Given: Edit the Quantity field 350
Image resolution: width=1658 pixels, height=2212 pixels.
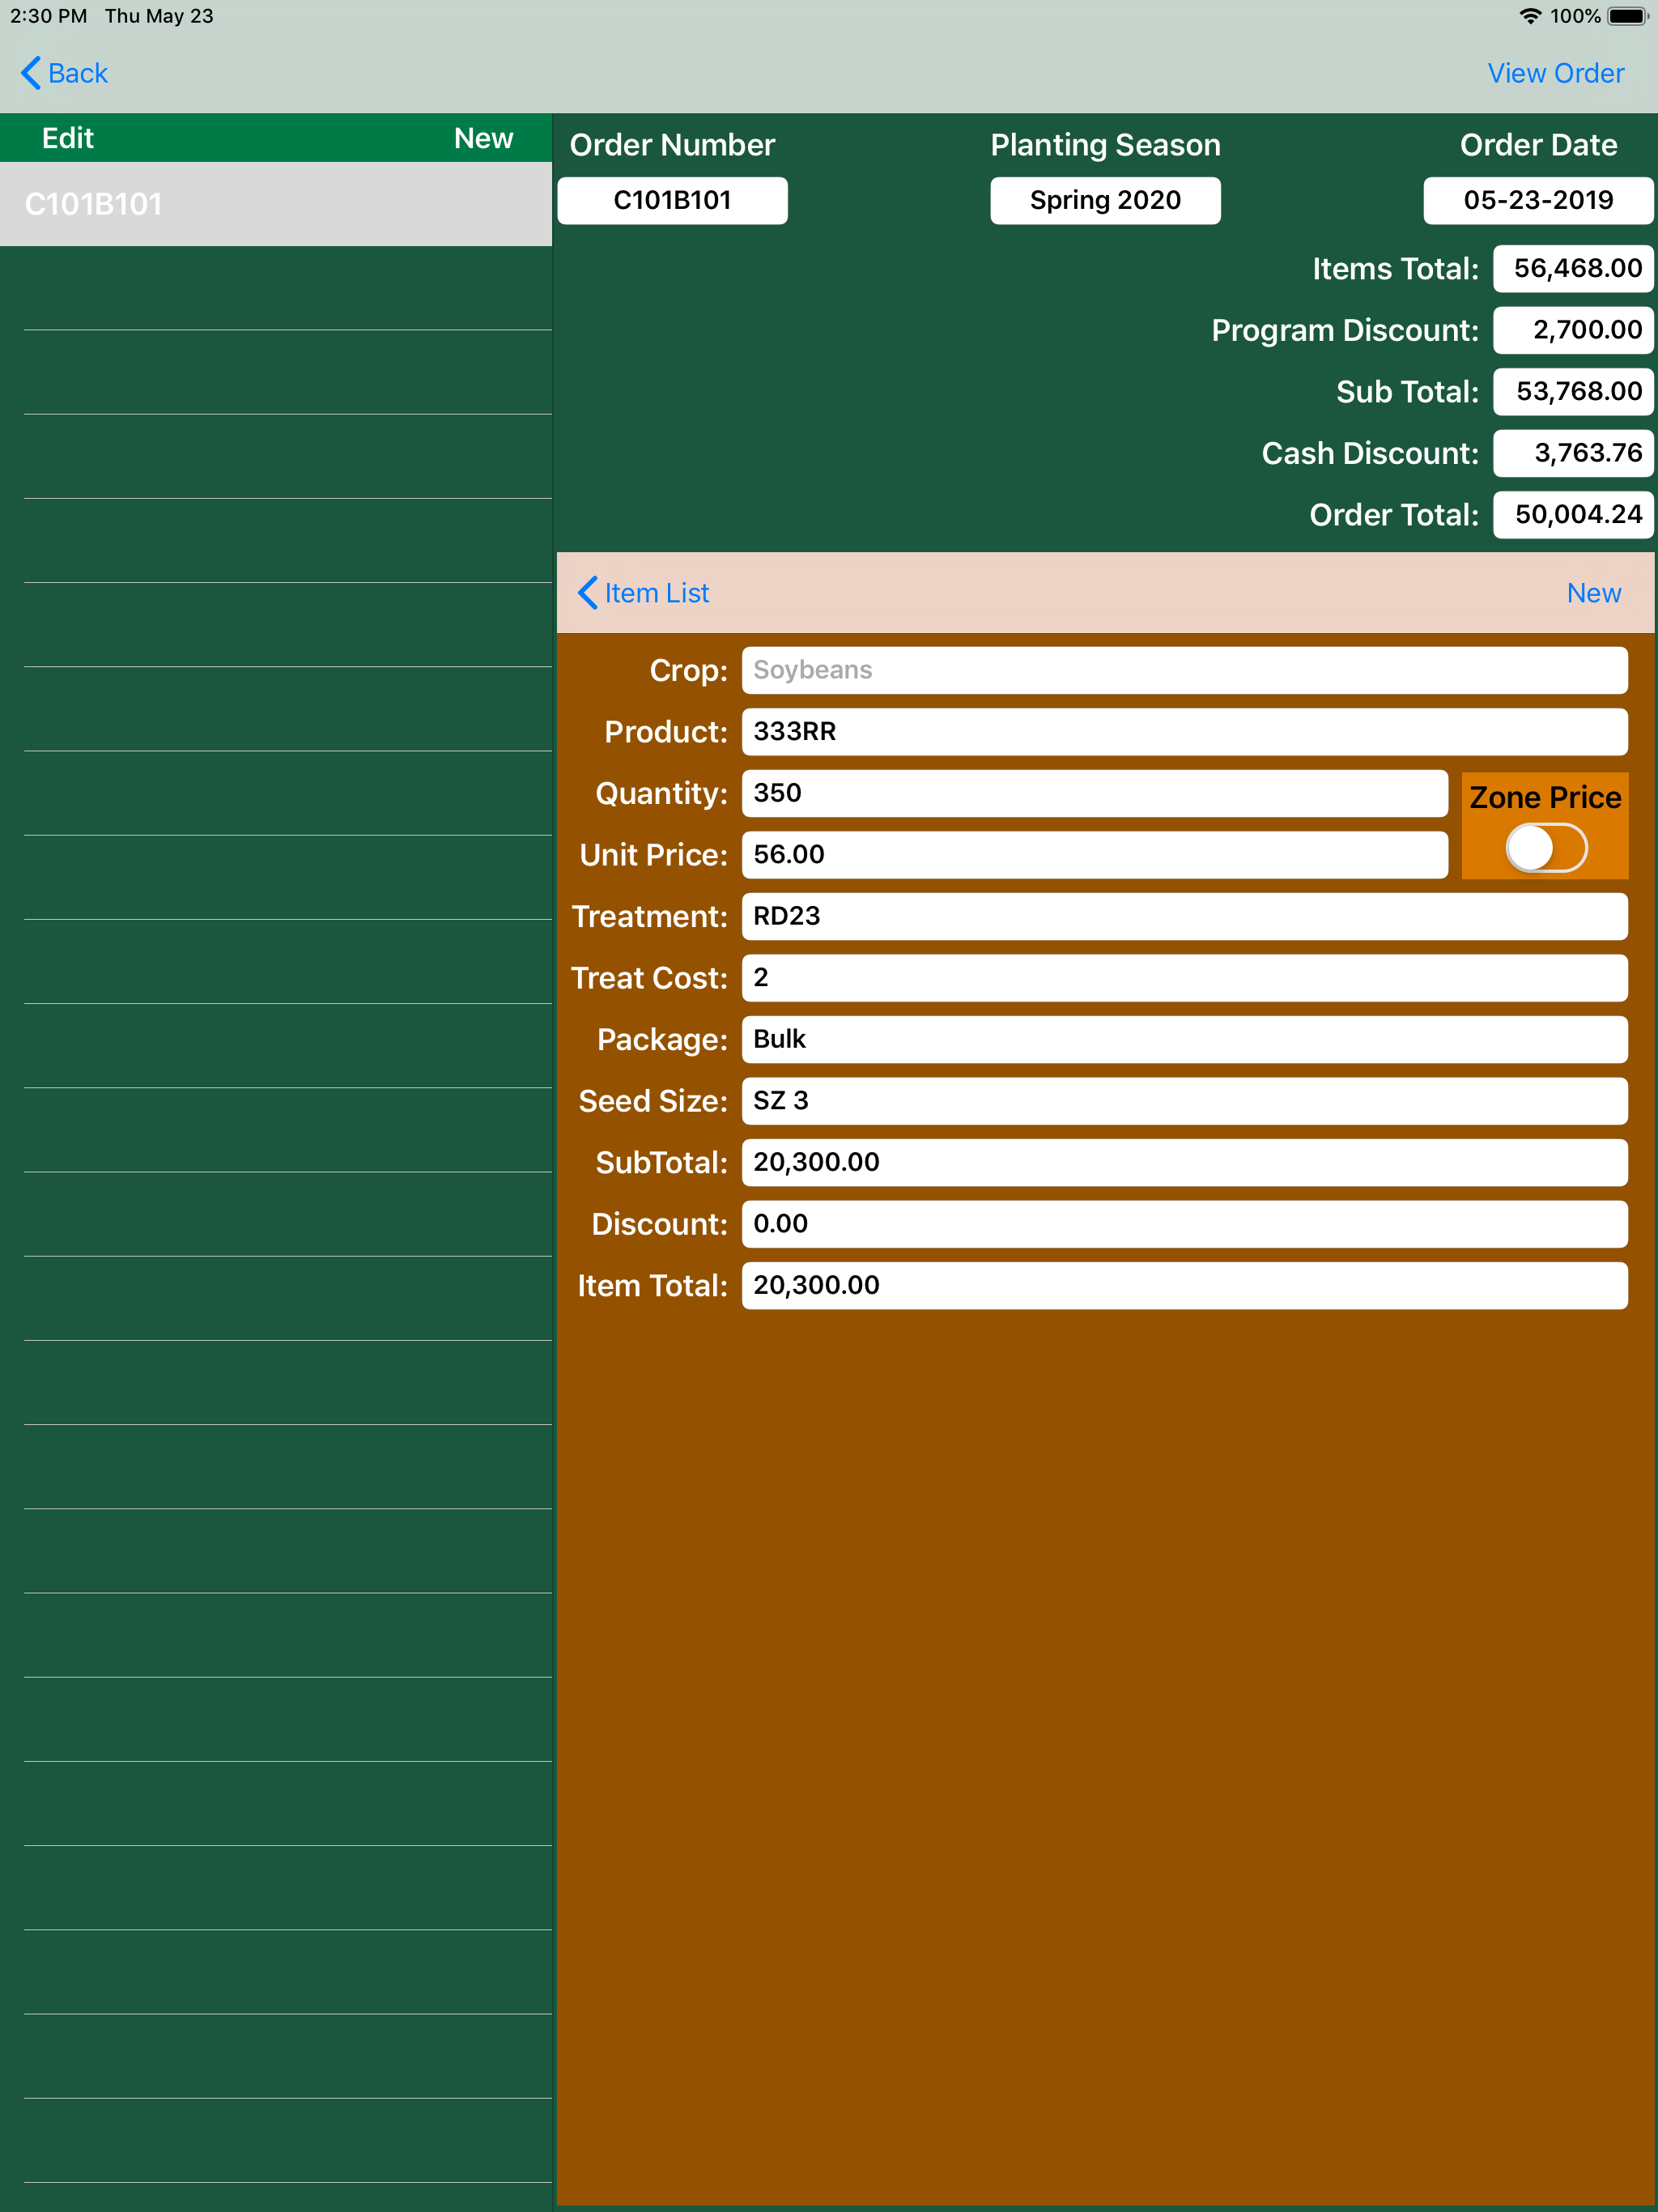Looking at the screenshot, I should click(x=1094, y=793).
